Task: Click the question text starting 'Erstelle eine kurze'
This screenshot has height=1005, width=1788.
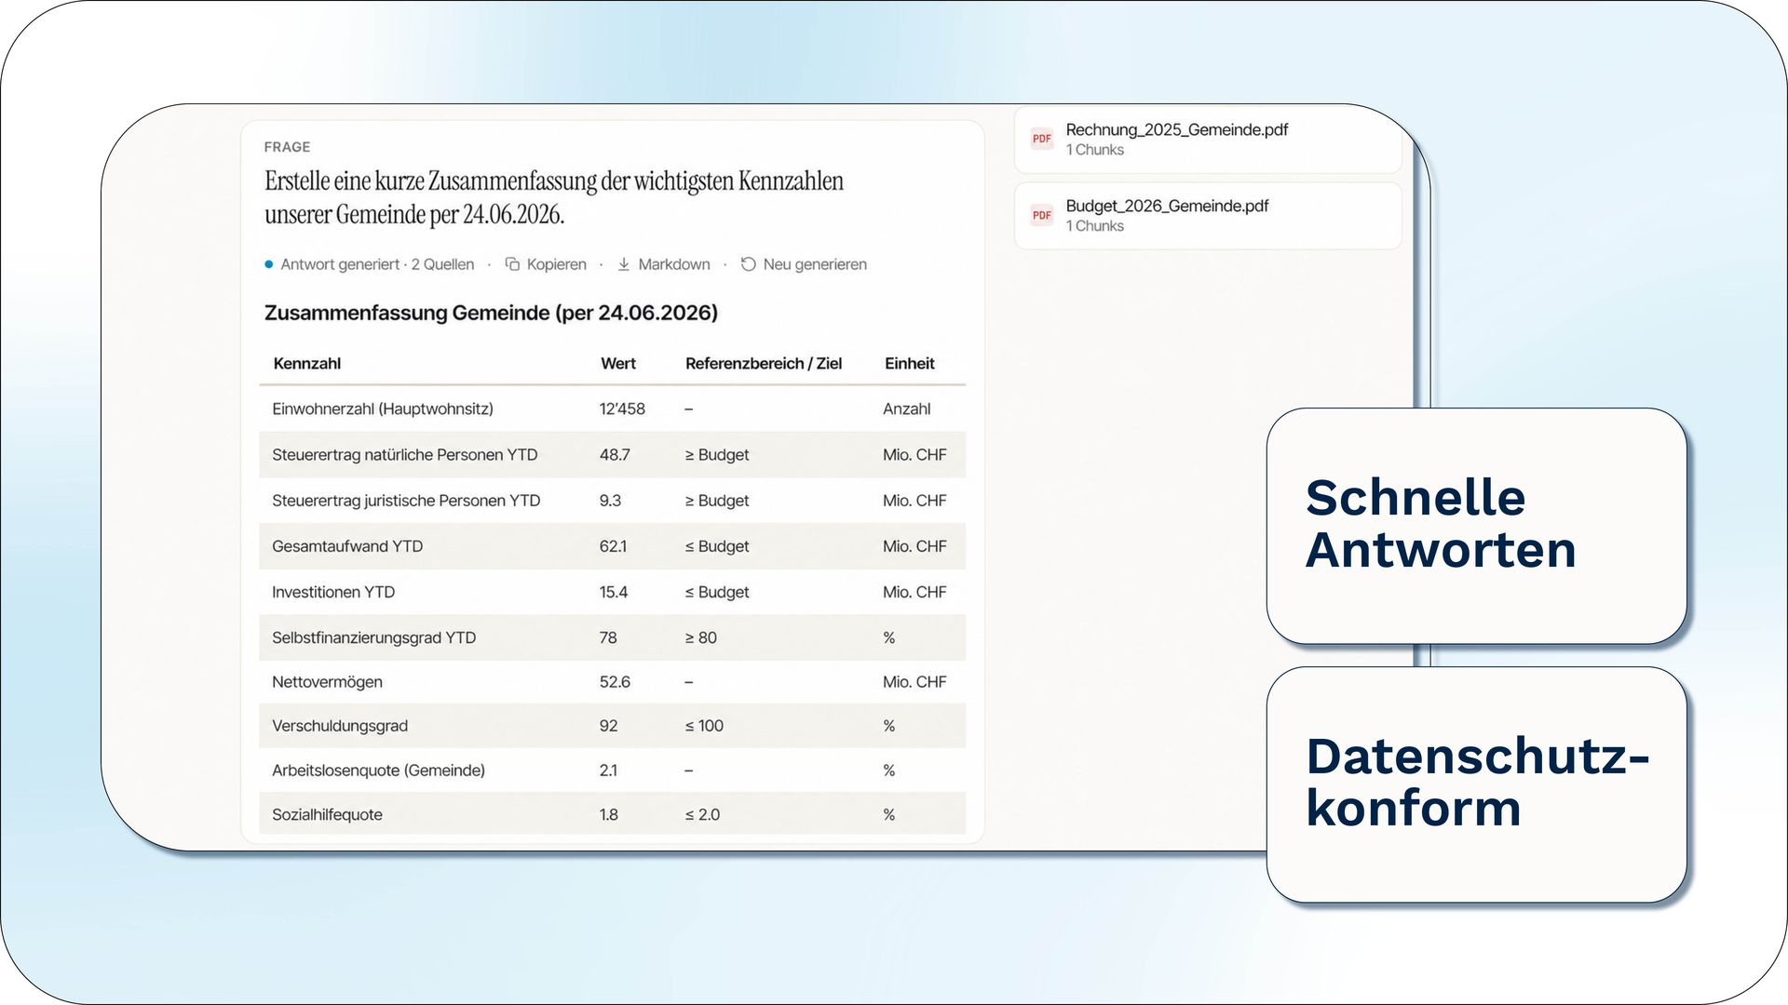Action: 554,197
